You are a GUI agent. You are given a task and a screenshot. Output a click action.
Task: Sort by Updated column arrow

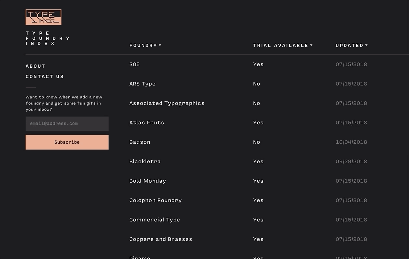(367, 45)
